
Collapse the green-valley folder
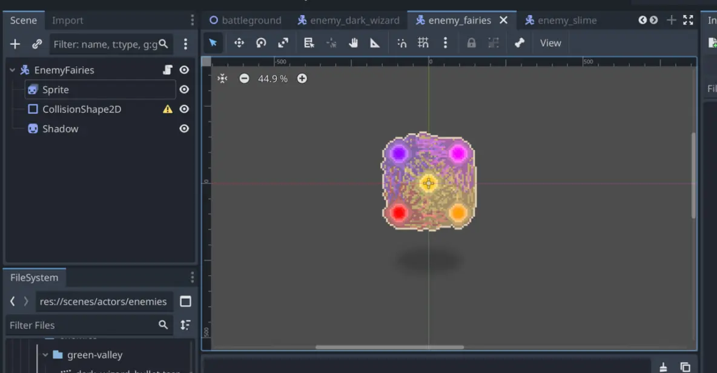45,355
